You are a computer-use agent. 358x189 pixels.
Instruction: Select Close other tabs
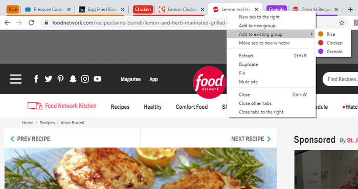pos(271,103)
